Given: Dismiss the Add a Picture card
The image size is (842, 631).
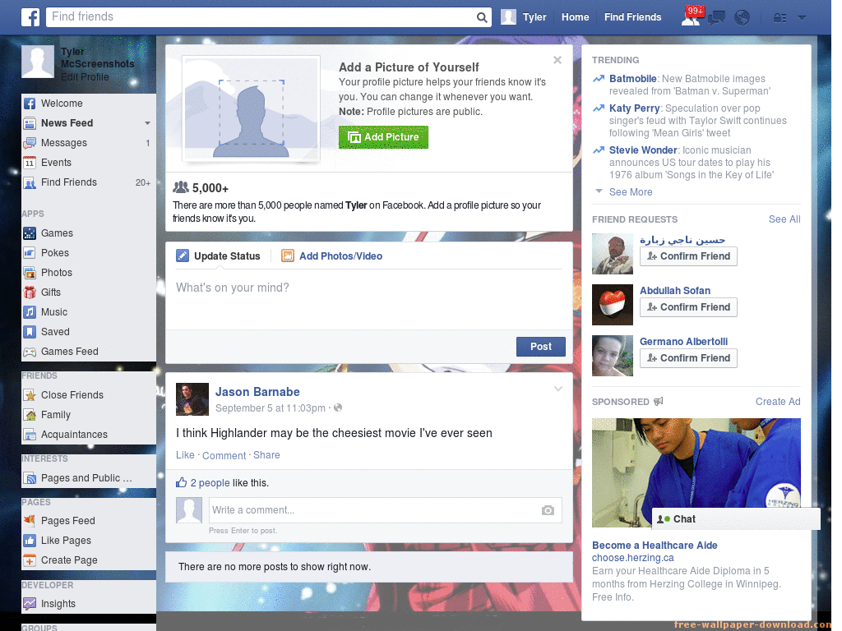Looking at the screenshot, I should (x=557, y=60).
